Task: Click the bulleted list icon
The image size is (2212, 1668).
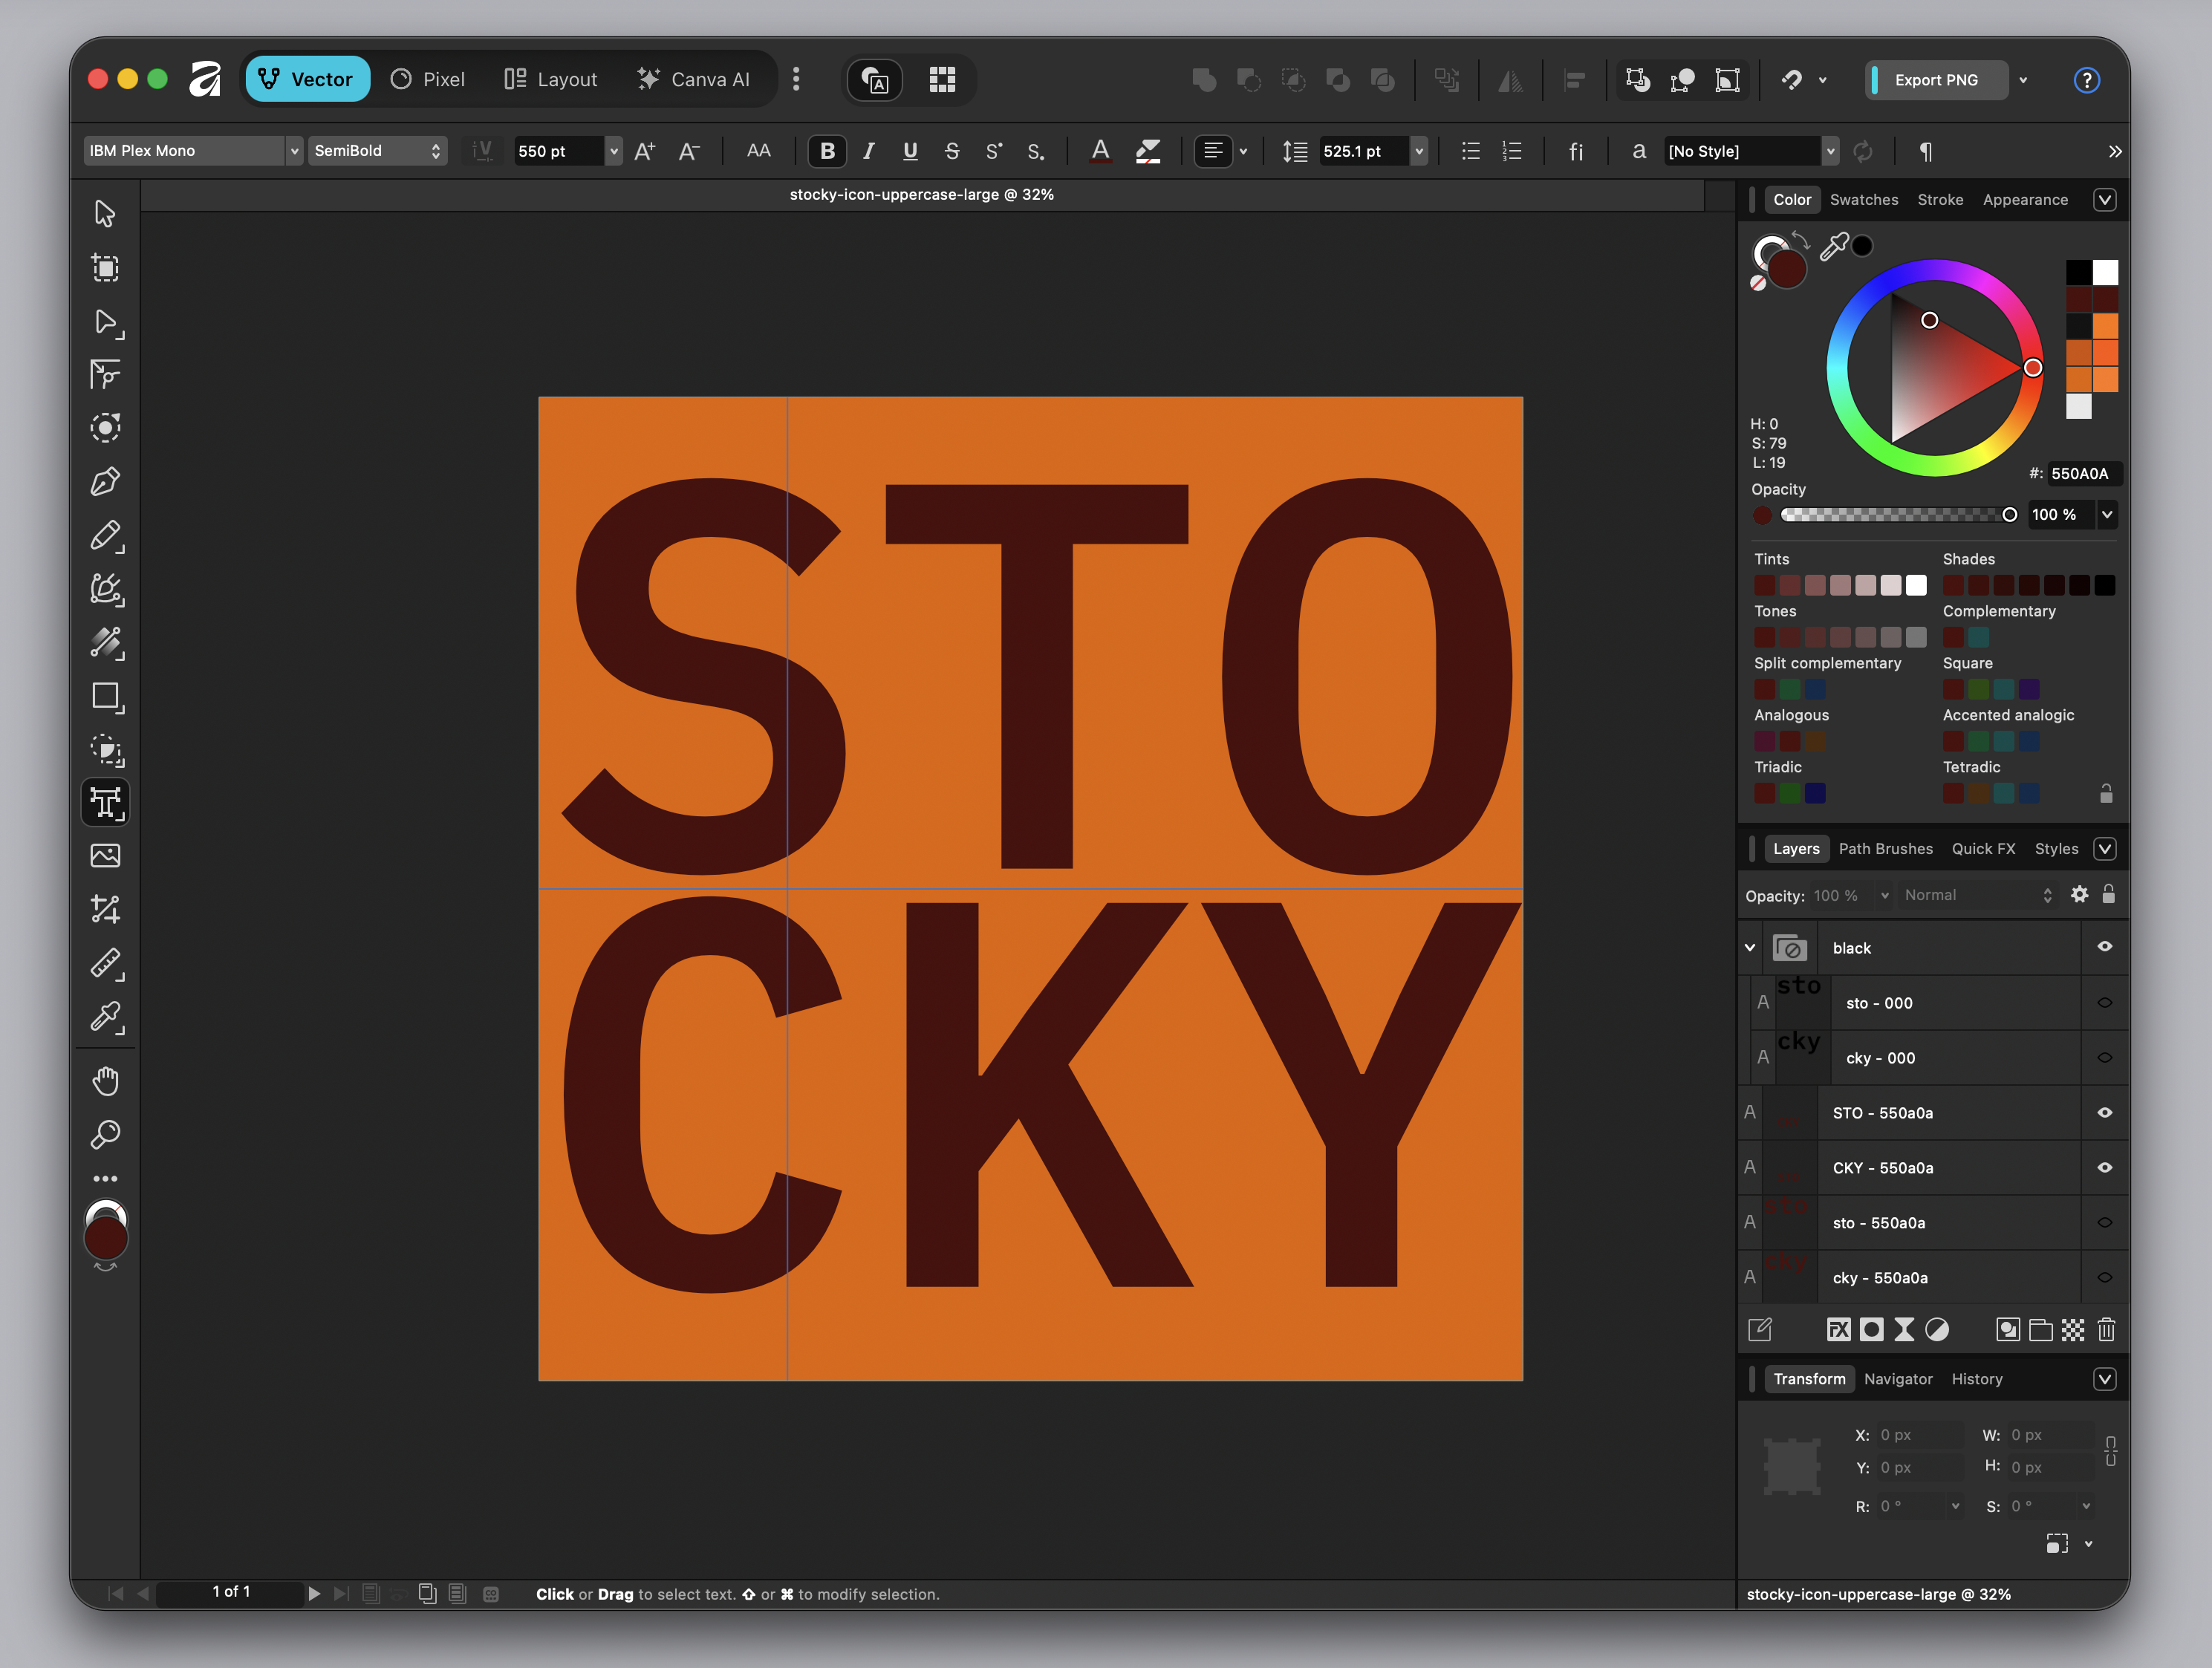Action: (x=1470, y=151)
